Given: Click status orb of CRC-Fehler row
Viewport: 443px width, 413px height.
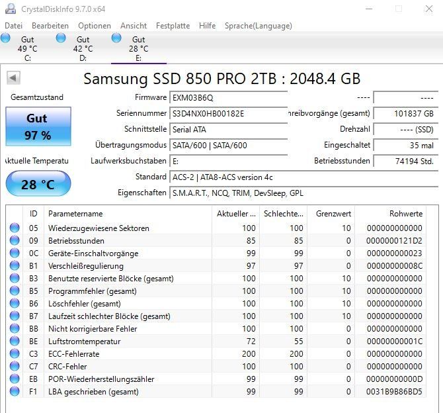Looking at the screenshot, I should pos(15,366).
